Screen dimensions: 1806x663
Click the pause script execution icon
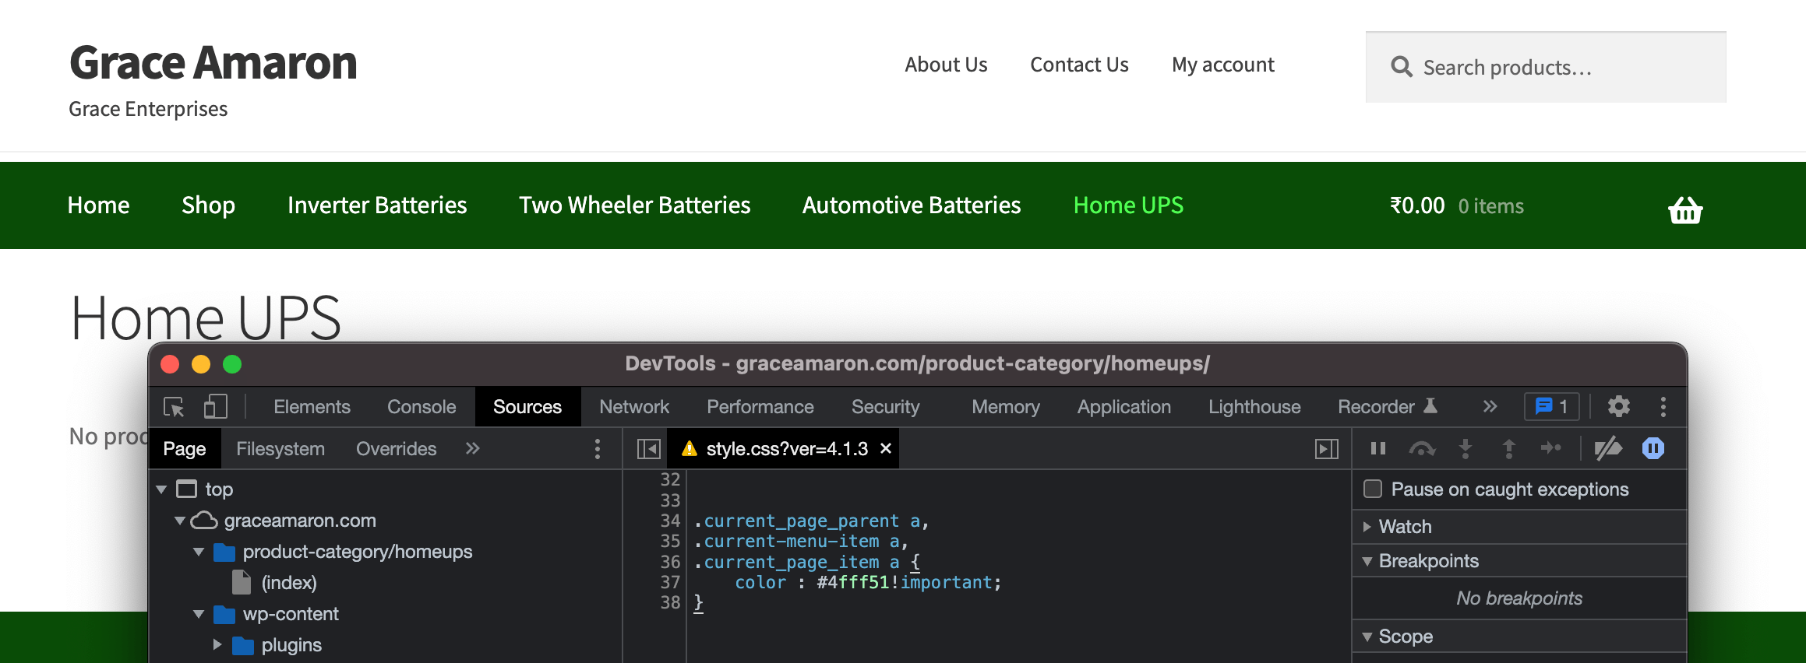[1377, 448]
